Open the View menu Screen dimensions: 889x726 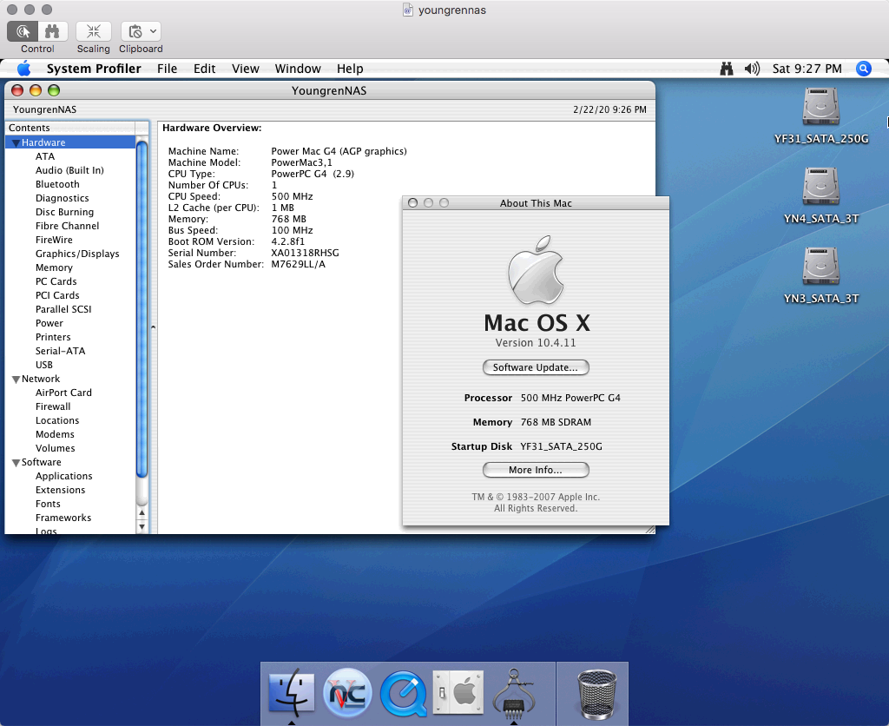(246, 69)
